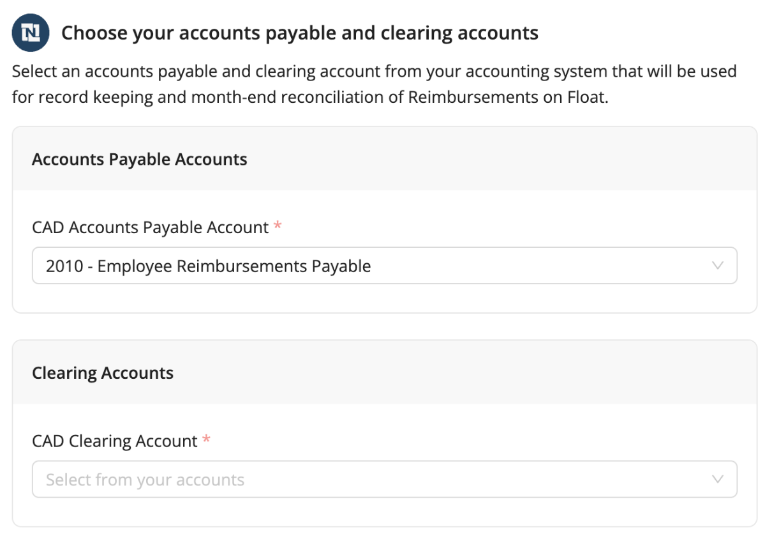Viewport: 772px width, 543px height.
Task: Click the gray header bar of the Accounts Payable card
Action: coord(385,158)
